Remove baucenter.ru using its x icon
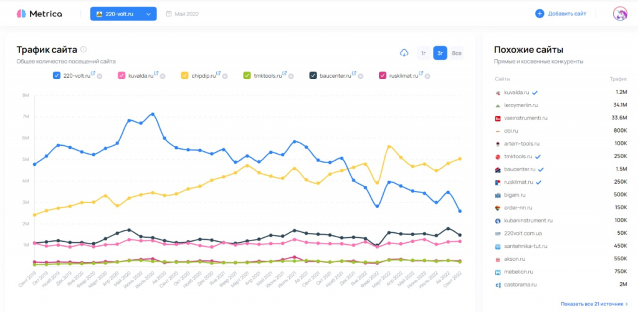638x312 pixels. click(x=361, y=76)
